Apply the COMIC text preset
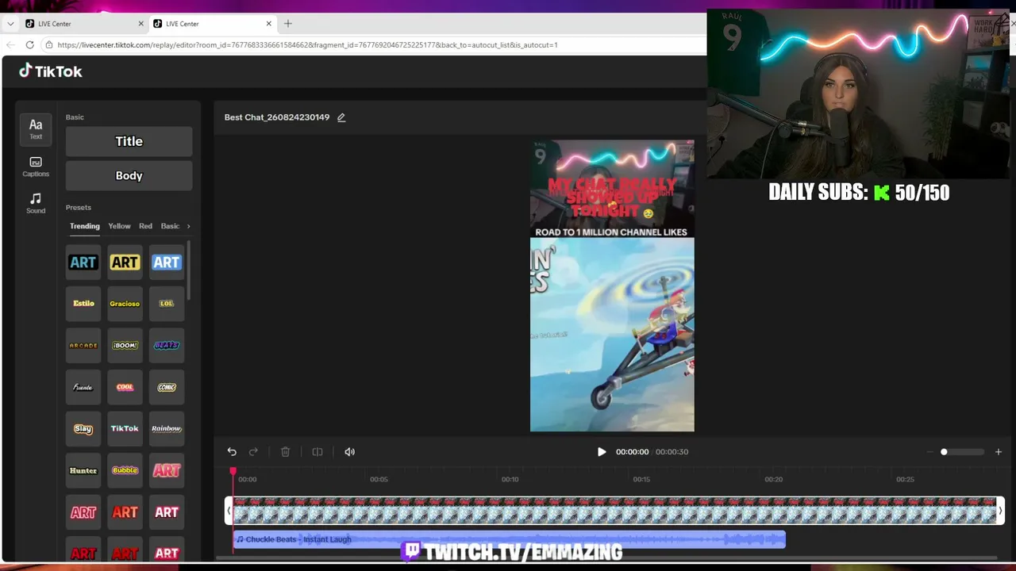1016x571 pixels. (x=167, y=387)
